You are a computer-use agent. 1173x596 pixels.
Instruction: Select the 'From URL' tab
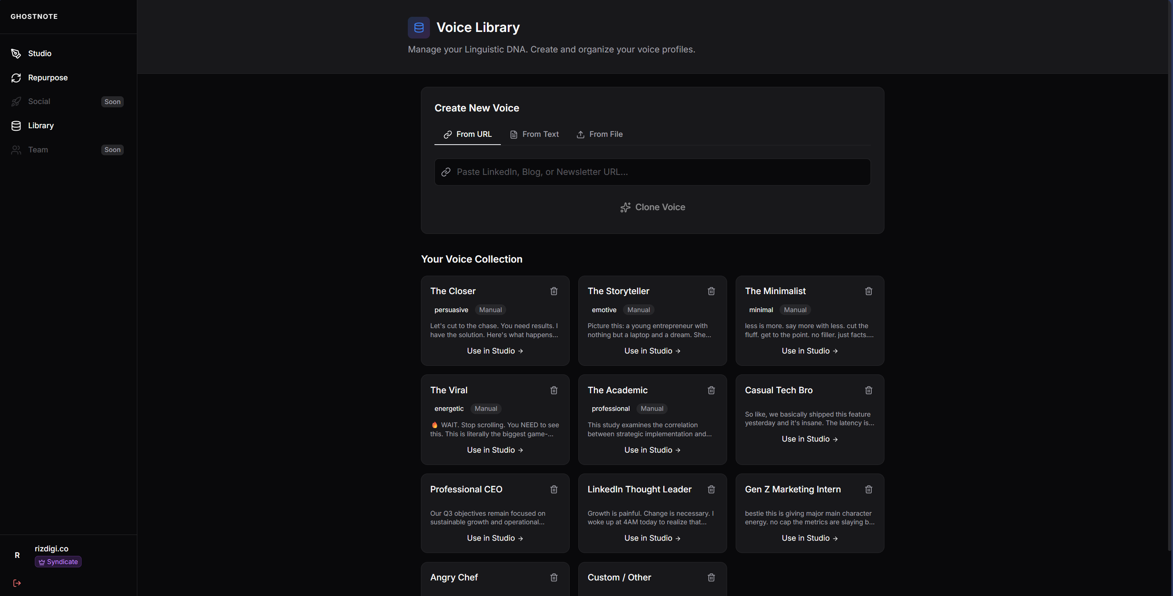point(467,134)
